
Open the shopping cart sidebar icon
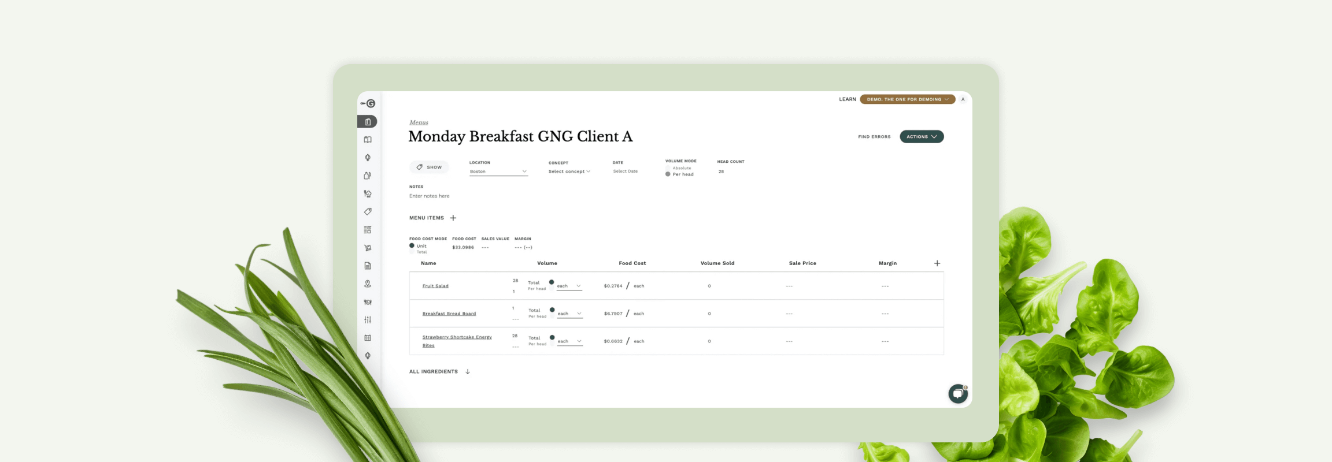(368, 248)
